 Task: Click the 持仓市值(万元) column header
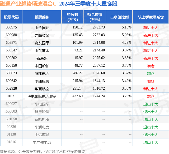[x=95, y=17]
